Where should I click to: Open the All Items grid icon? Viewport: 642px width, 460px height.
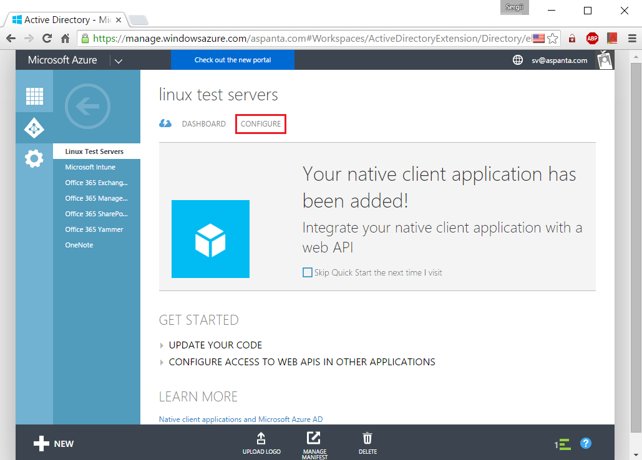pos(34,96)
